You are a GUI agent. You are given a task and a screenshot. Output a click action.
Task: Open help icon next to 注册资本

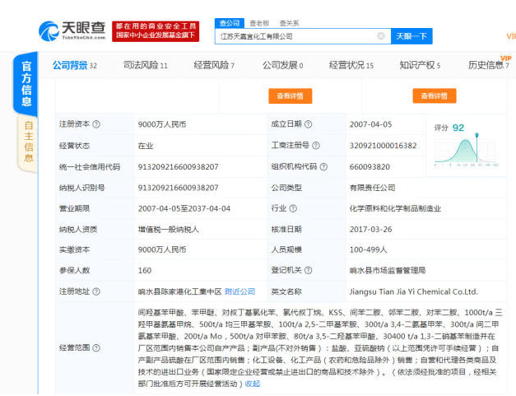tap(96, 124)
